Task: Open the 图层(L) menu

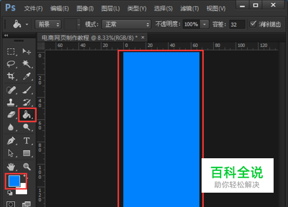Action: pos(111,9)
